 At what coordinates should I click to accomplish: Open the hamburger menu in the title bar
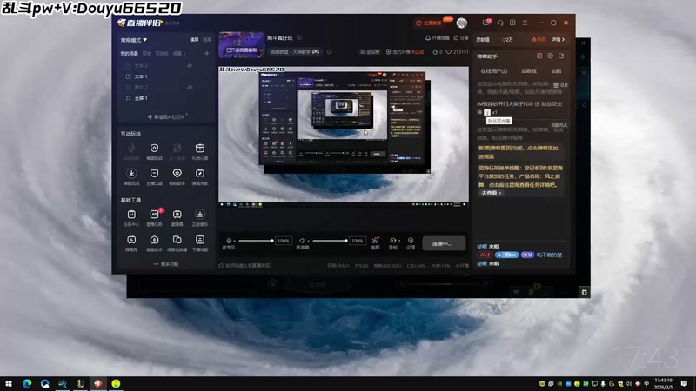pos(525,23)
